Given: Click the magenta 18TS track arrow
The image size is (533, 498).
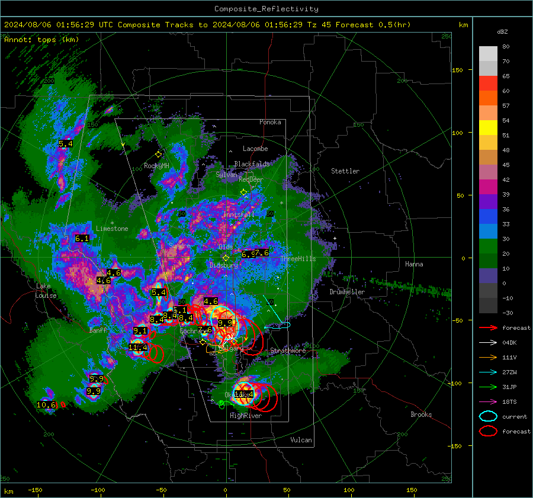Looking at the screenshot, I should [x=488, y=402].
